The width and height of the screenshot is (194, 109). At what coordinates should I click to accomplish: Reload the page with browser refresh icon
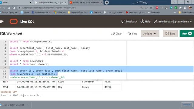click(9, 8)
